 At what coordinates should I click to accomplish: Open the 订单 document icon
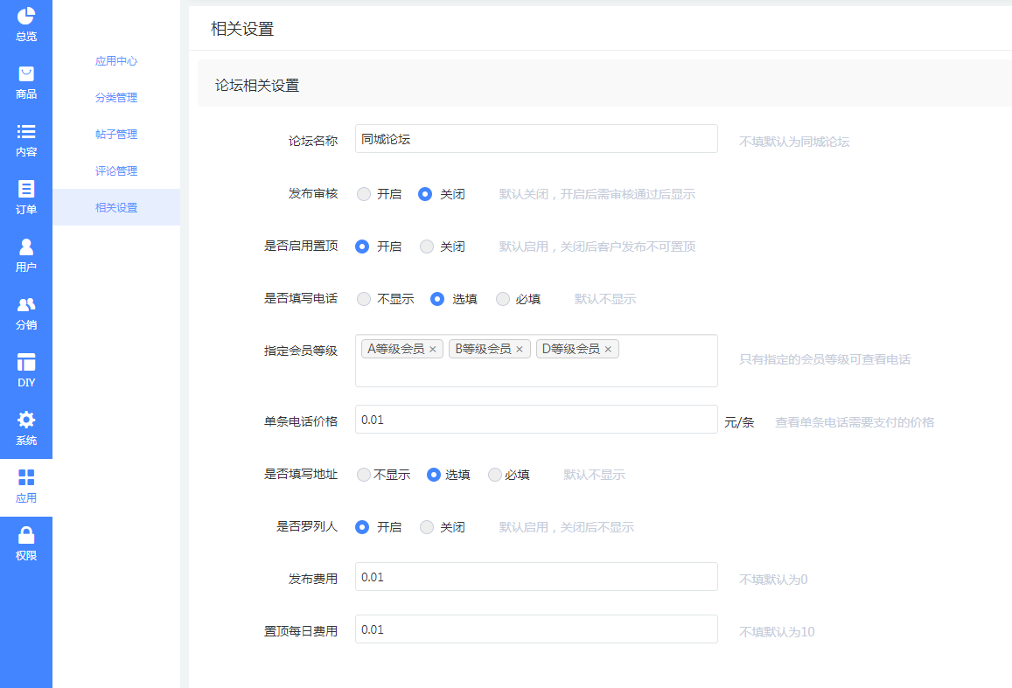[x=26, y=189]
